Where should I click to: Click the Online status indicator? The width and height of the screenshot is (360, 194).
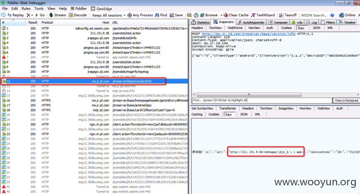coord(347,15)
